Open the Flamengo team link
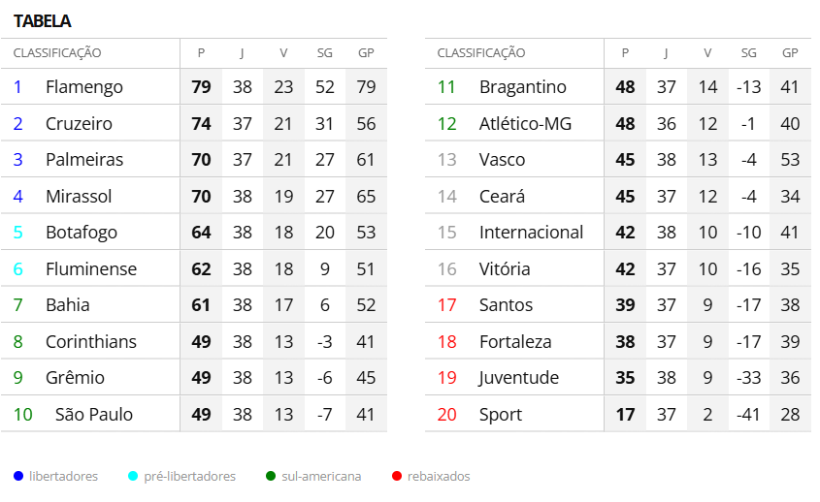 [84, 87]
